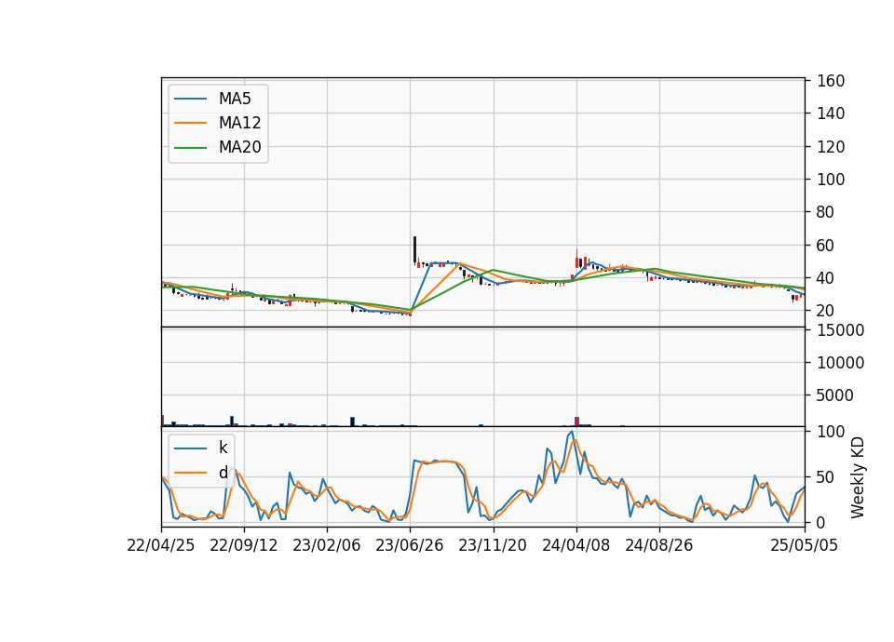The height and width of the screenshot is (642, 894).
Task: Click the MA20 legend label
Action: [239, 147]
